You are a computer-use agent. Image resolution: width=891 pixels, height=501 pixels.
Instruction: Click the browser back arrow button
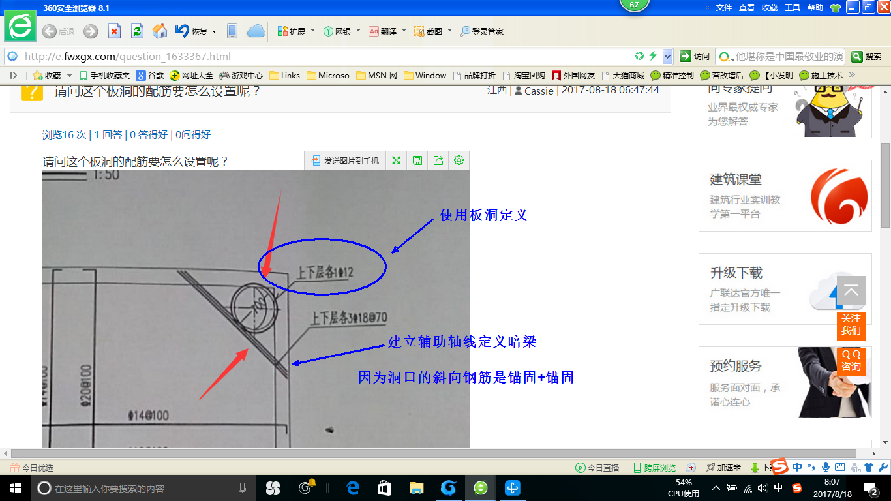[x=49, y=31]
